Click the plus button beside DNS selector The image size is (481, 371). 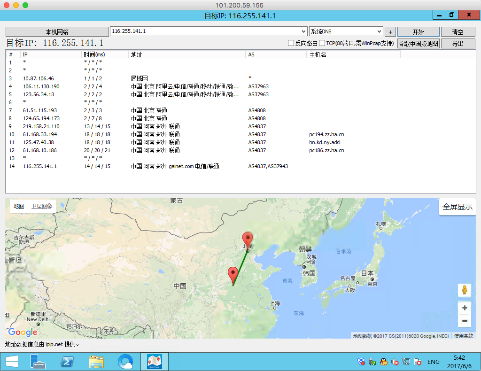click(x=390, y=32)
